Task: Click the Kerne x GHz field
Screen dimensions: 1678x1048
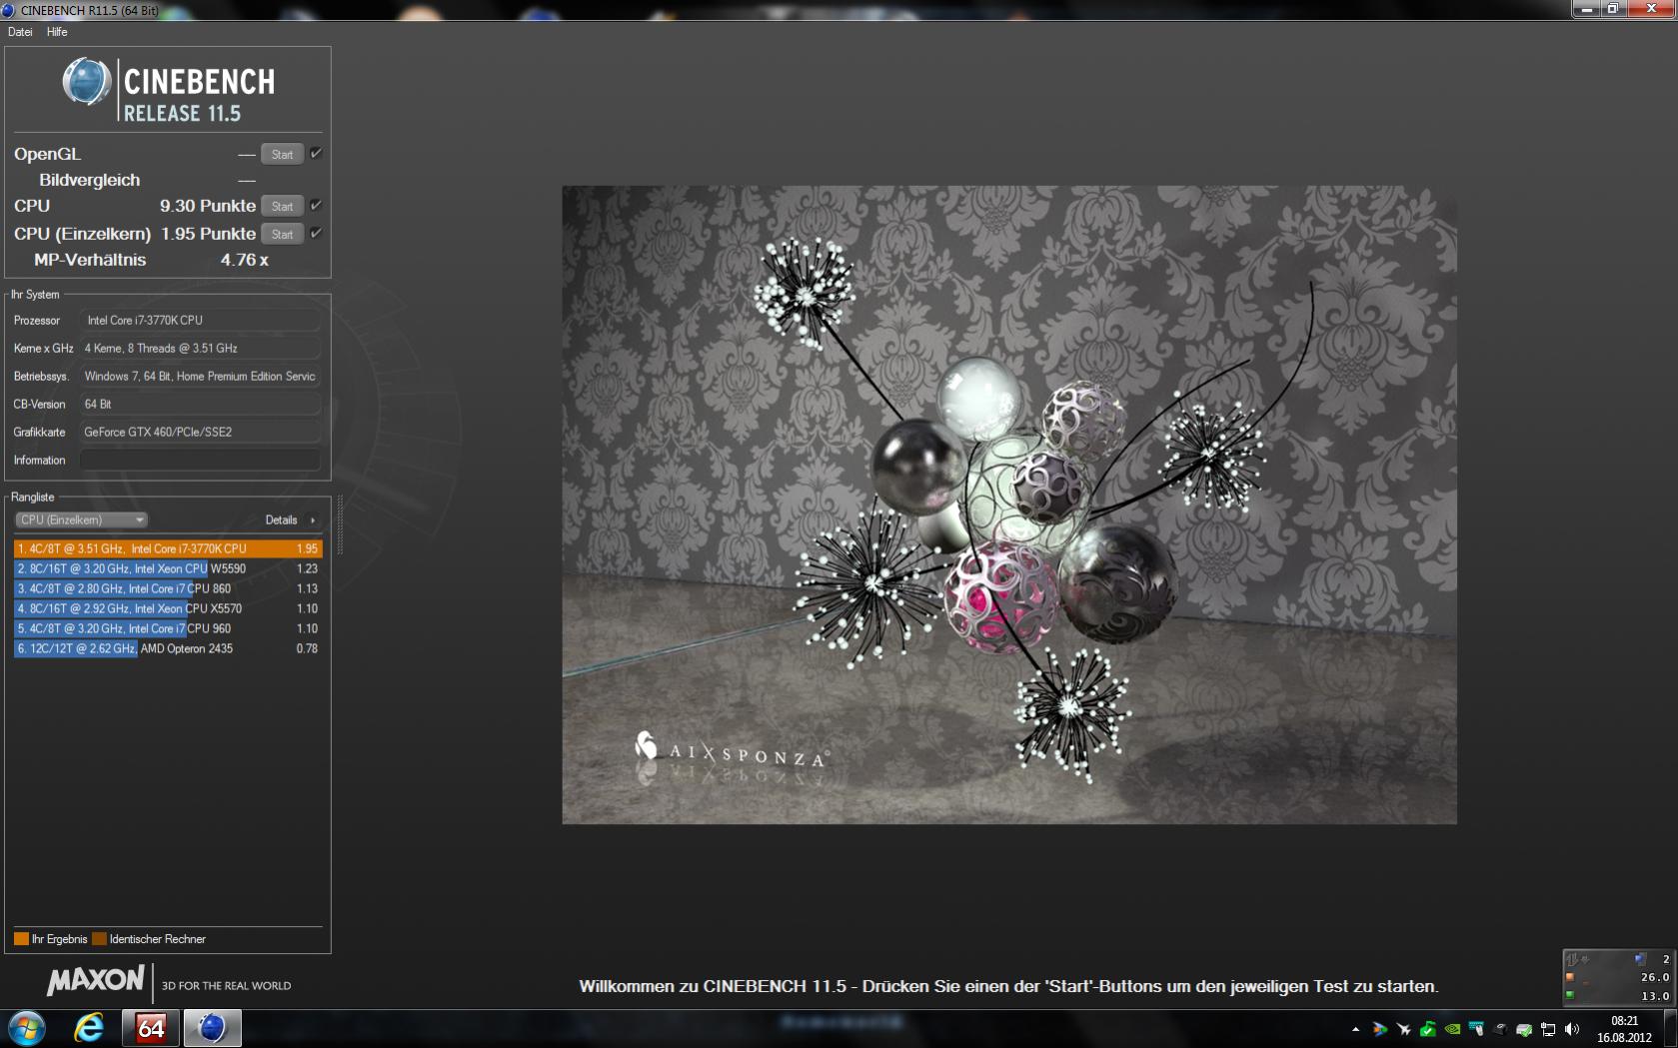Action: point(200,348)
